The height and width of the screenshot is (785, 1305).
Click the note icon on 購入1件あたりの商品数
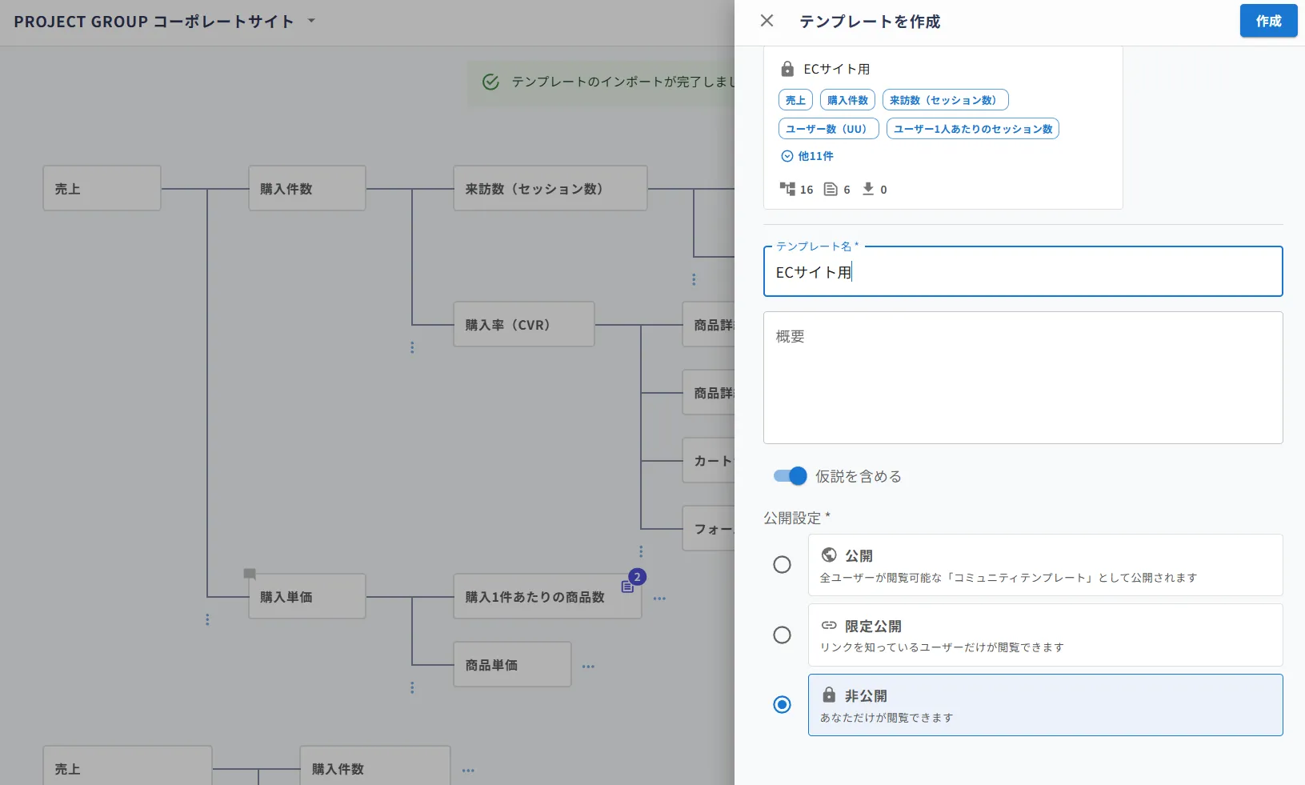point(627,587)
